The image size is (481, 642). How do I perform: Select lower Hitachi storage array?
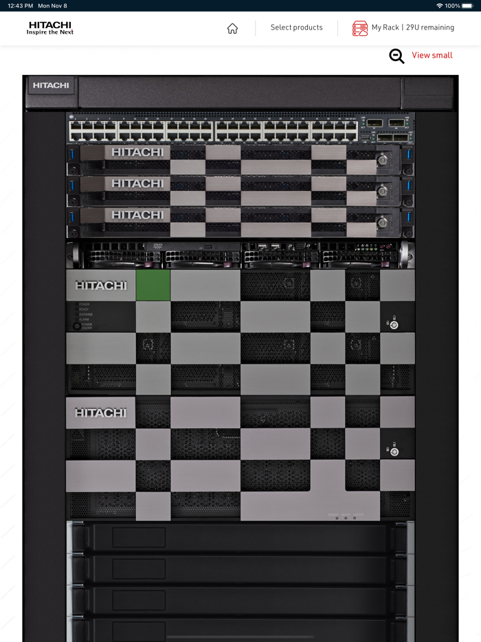[x=240, y=458]
